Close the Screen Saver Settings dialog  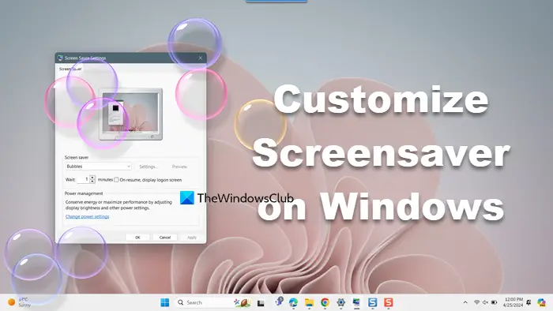[201, 58]
